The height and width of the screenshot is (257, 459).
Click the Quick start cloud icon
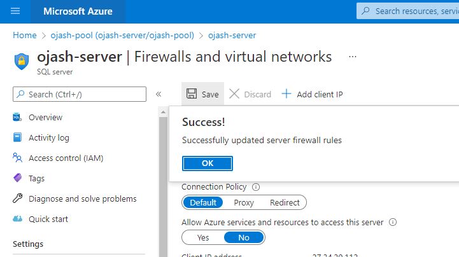tap(18, 219)
